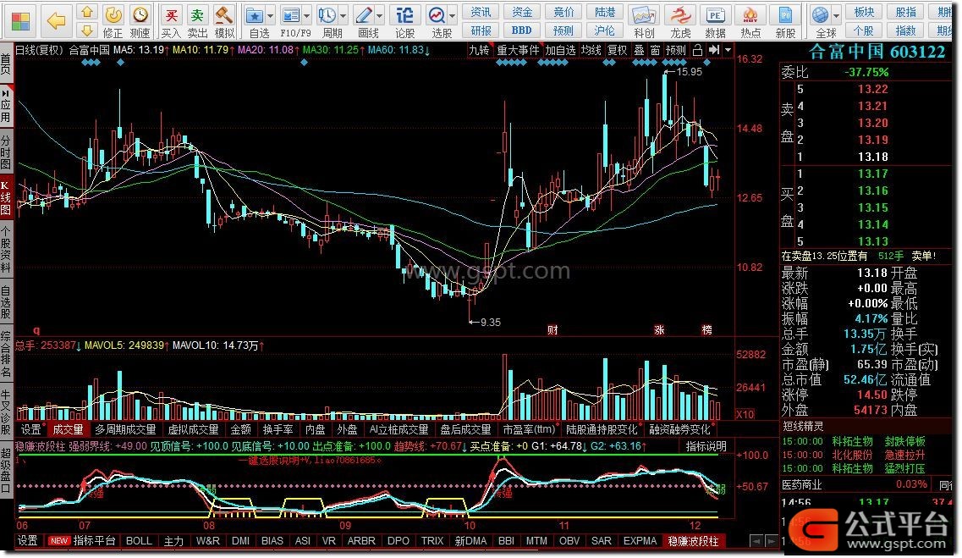Click the four-color home grid icon
Image resolution: width=962 pixels, height=558 pixels.
[x=20, y=21]
